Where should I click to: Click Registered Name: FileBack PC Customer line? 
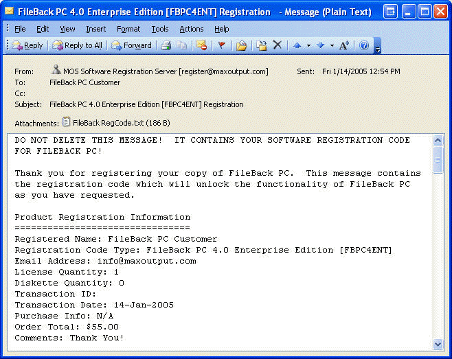pyautogui.click(x=116, y=239)
